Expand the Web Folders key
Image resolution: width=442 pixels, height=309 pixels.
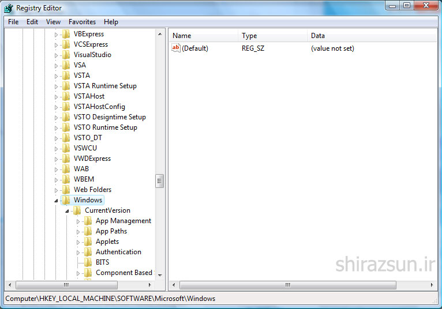56,190
